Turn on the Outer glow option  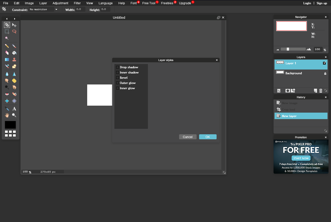coord(118,83)
